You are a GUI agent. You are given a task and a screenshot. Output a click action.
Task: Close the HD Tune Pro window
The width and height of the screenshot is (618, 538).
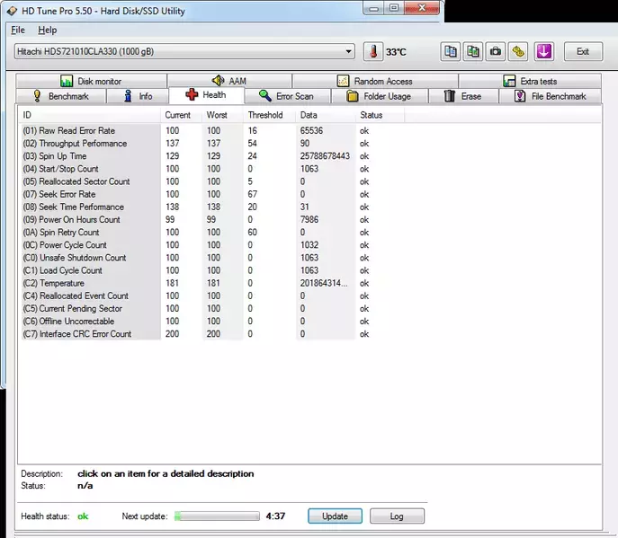point(422,8)
